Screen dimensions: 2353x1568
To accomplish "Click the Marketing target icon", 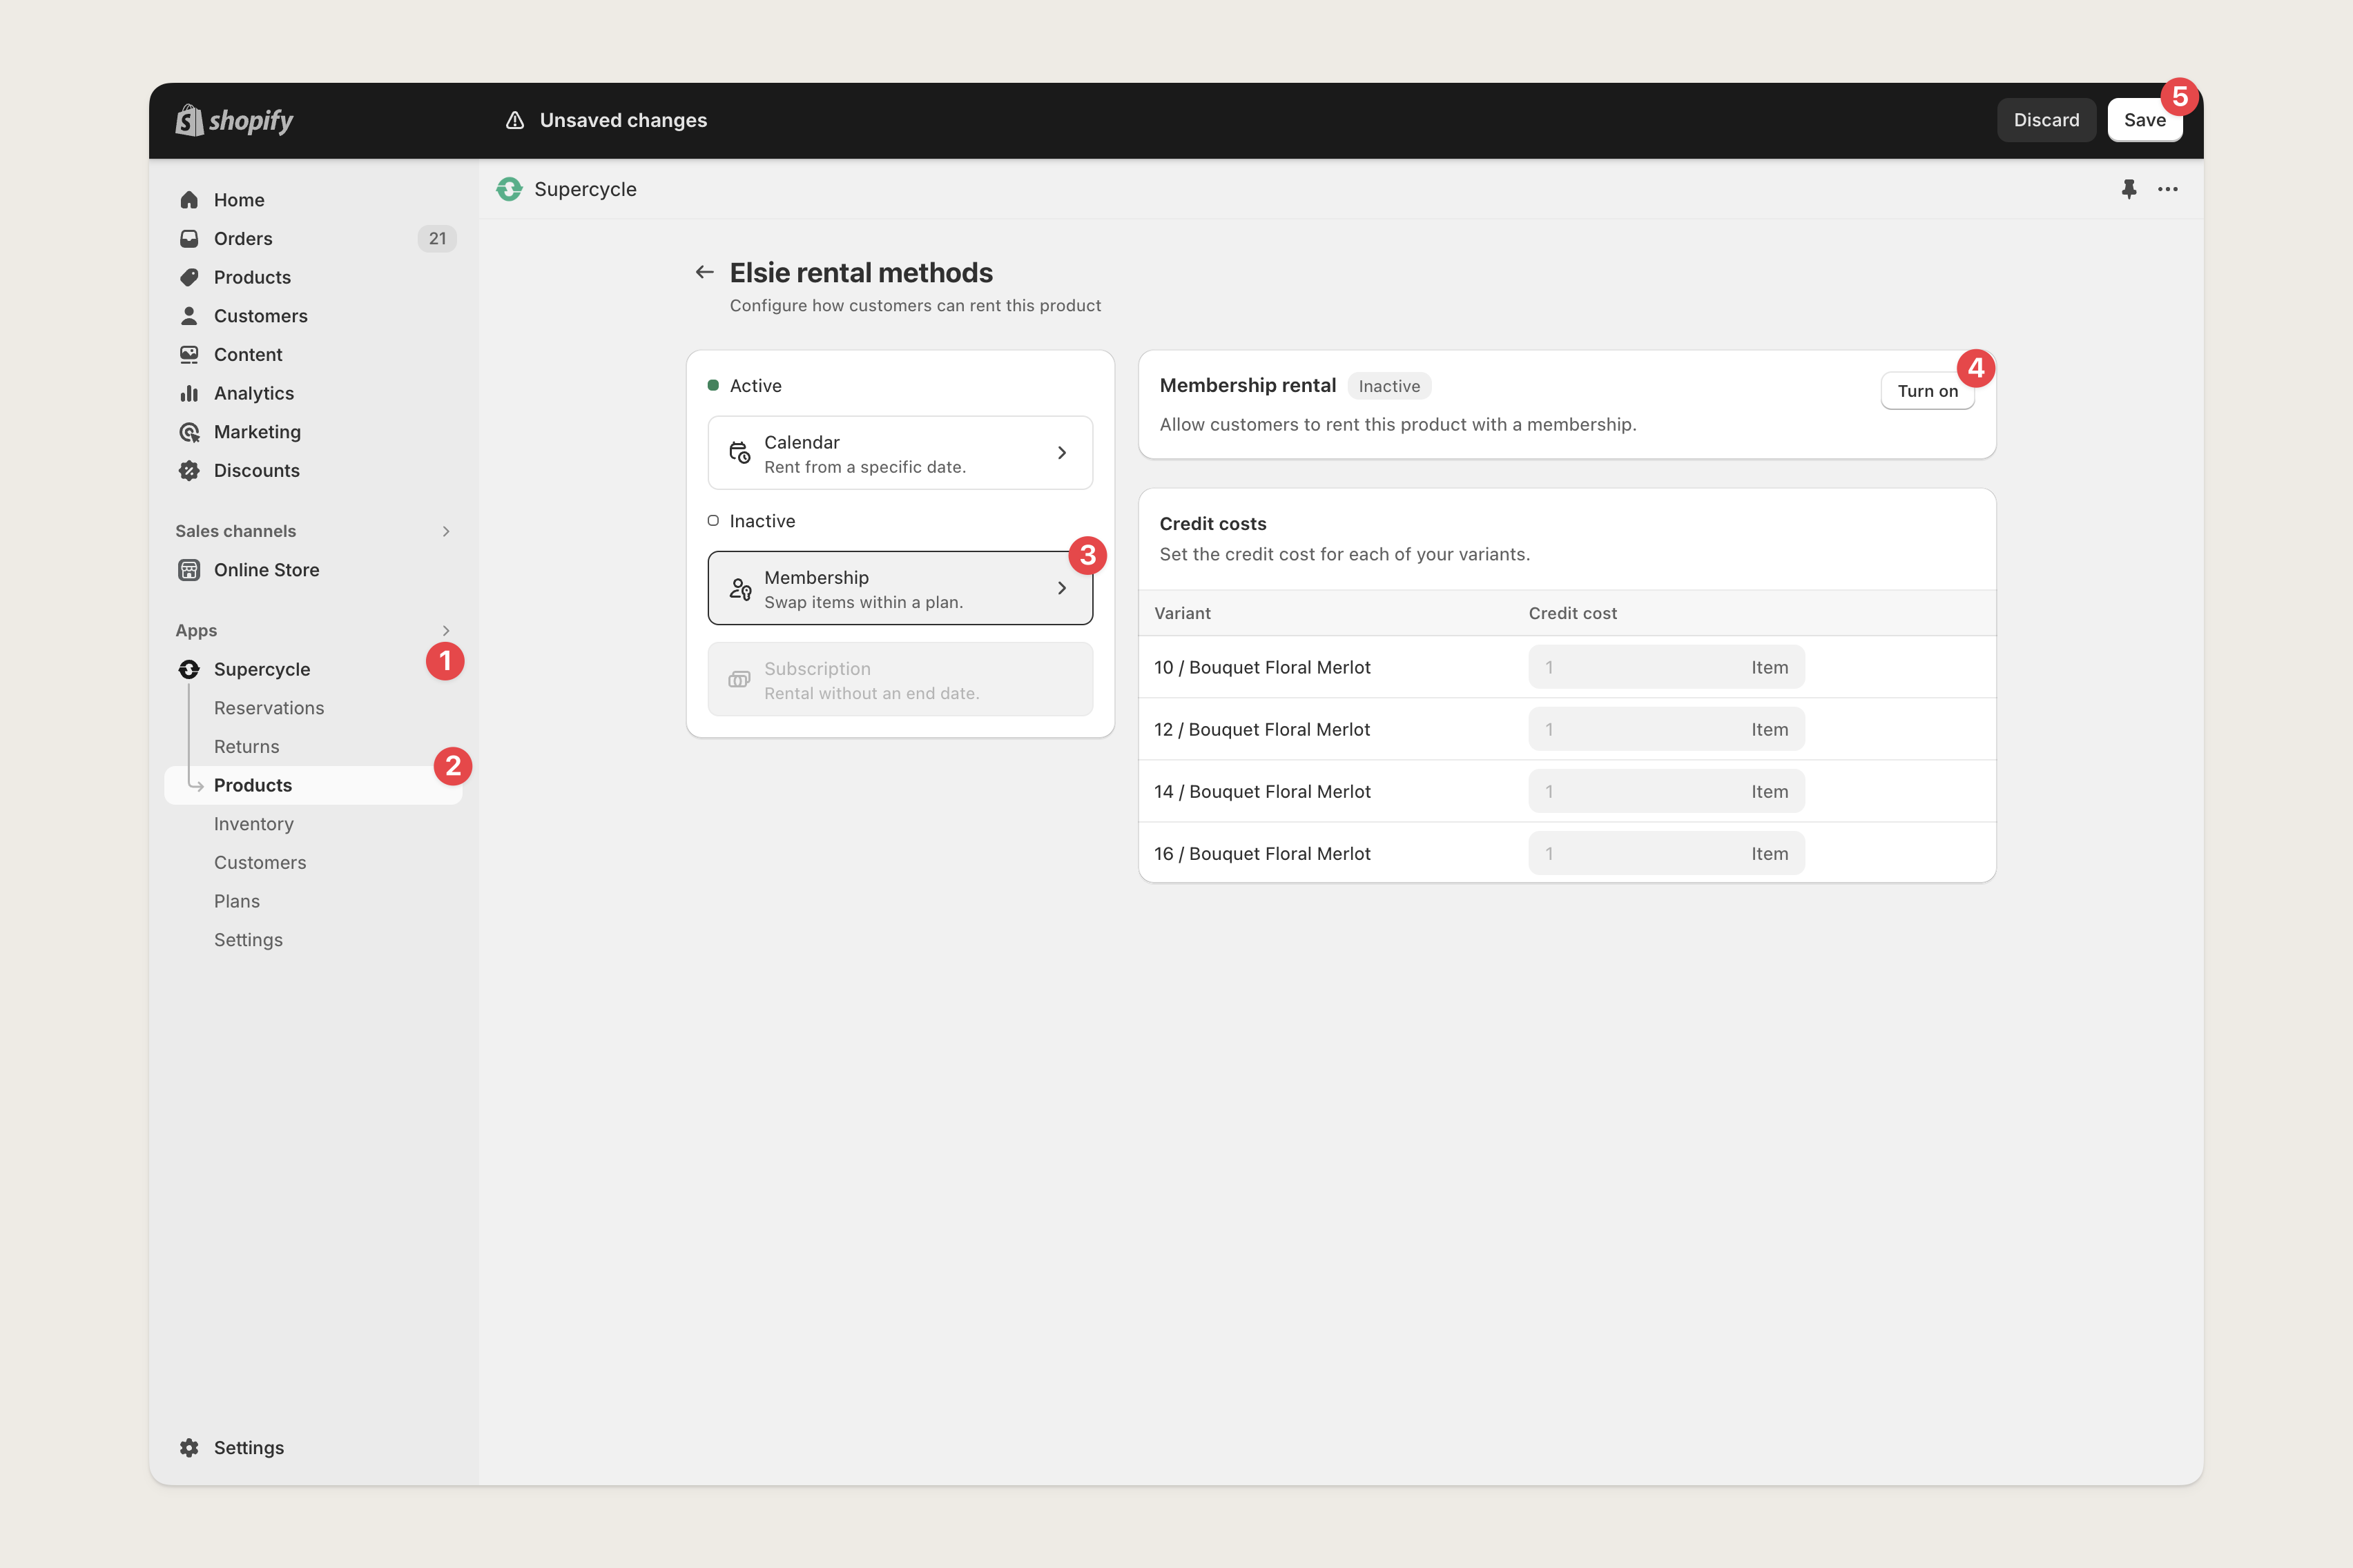I will tap(189, 432).
